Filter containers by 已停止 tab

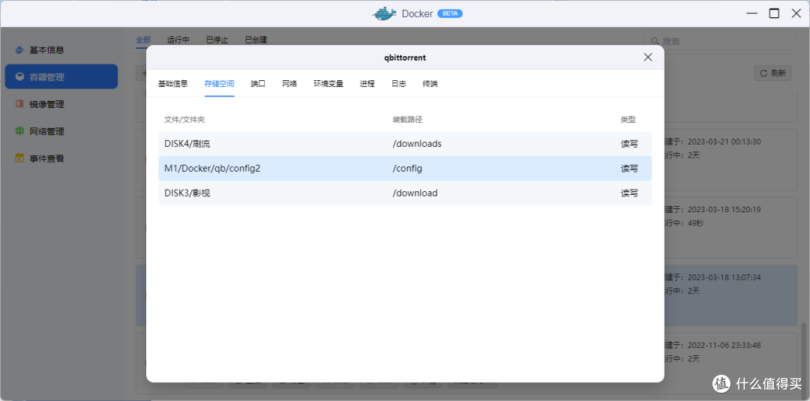point(217,40)
